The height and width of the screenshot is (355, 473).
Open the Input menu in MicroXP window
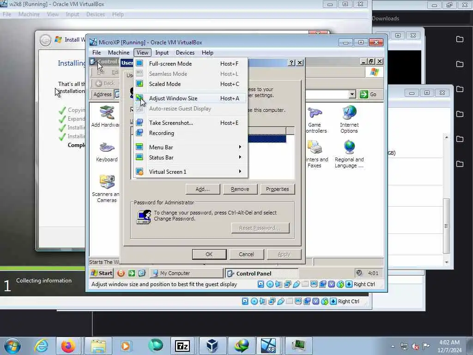(162, 53)
